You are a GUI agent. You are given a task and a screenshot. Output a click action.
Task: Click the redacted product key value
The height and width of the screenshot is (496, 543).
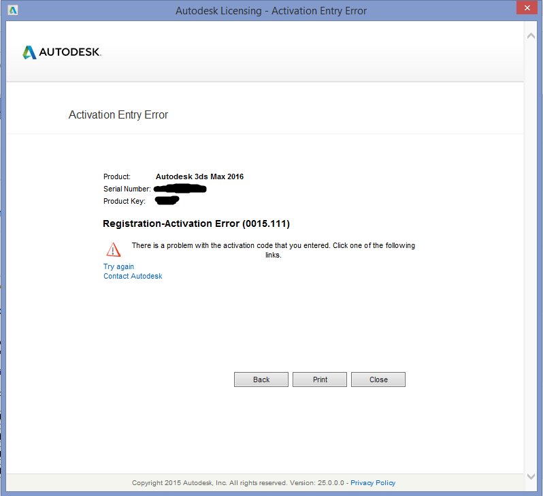click(x=167, y=200)
